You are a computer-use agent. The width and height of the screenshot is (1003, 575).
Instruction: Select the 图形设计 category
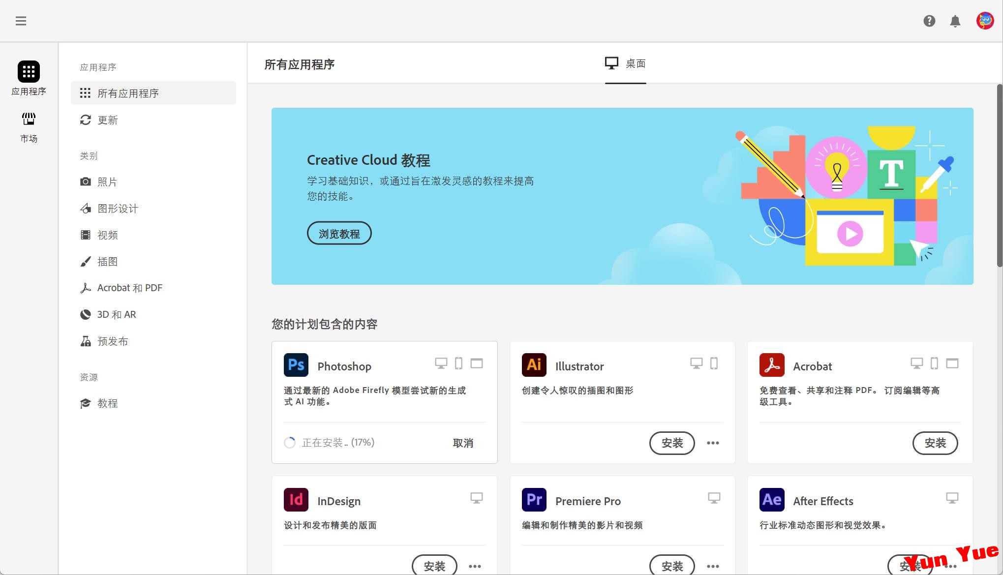[x=153, y=209]
